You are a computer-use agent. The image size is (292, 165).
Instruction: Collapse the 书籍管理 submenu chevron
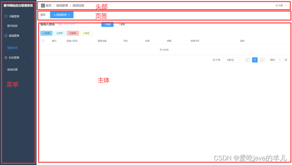click(x=32, y=16)
